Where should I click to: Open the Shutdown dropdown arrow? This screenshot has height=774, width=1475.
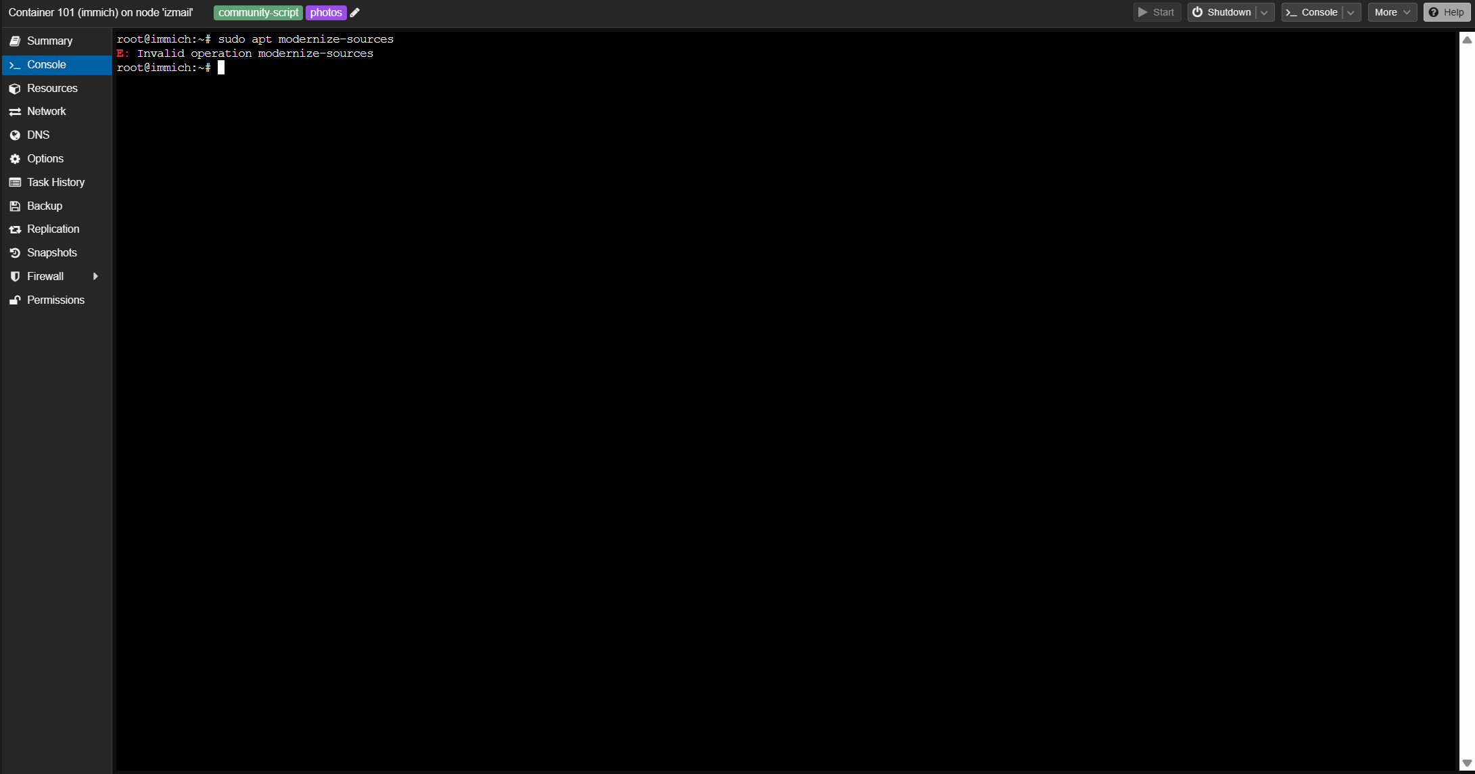(1265, 13)
